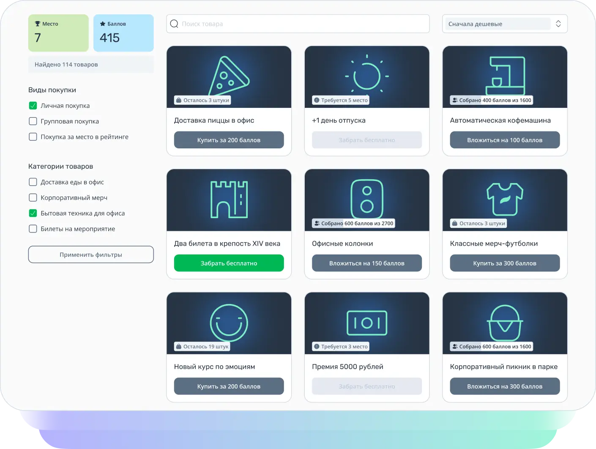Click the +1 день отпуска title
596x449 pixels.
tap(339, 120)
